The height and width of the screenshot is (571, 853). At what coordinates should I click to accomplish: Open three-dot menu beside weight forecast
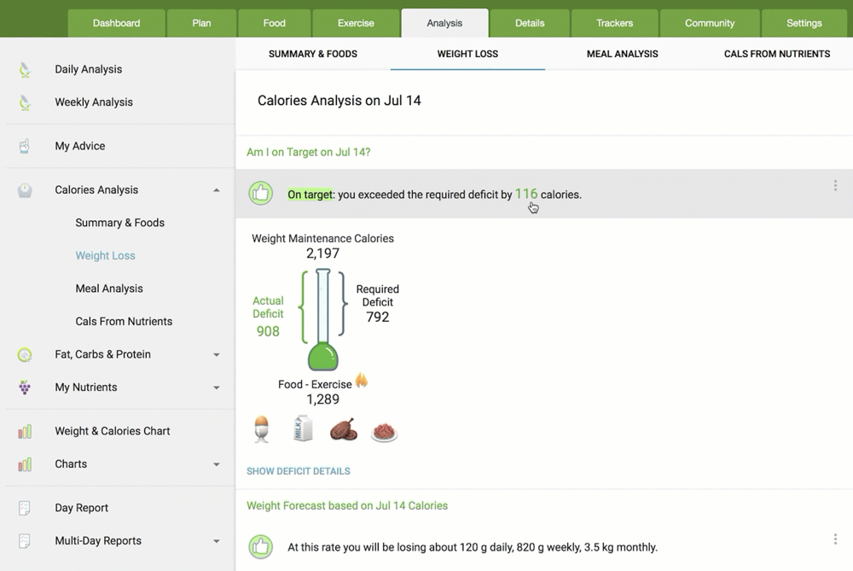tap(835, 539)
